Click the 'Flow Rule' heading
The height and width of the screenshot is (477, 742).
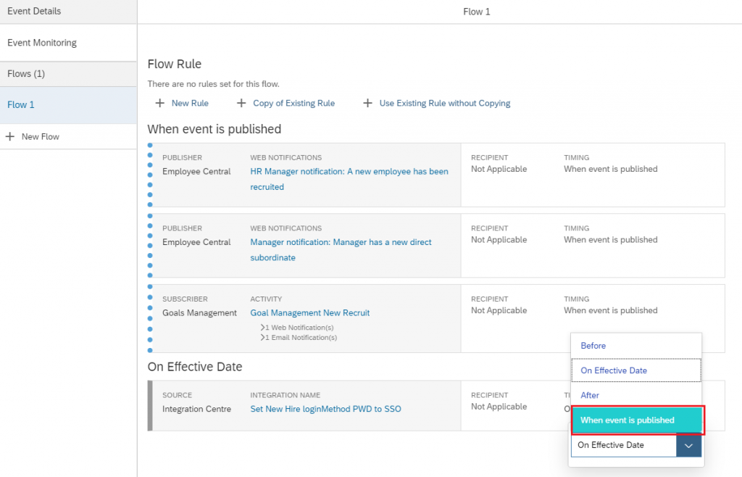tap(174, 64)
